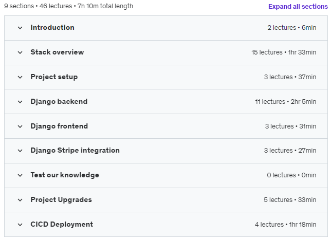This screenshot has height=239, width=331.
Task: Open the Introduction section title
Action: point(52,27)
